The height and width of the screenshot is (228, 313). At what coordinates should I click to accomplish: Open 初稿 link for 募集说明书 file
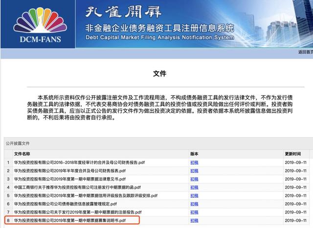[x=194, y=220]
